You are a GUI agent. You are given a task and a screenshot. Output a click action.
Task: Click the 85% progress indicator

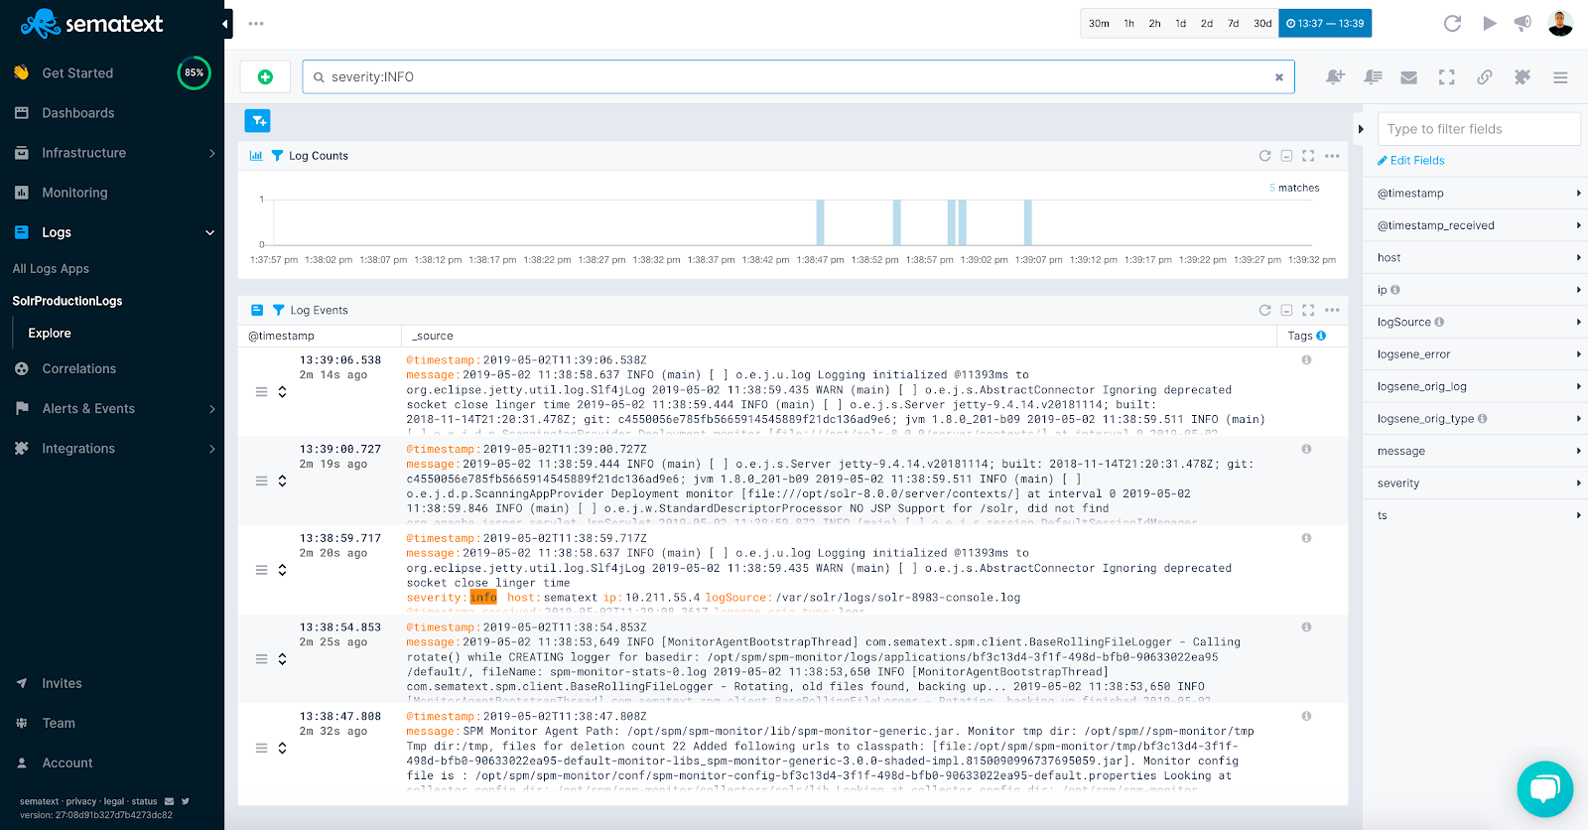[x=194, y=72]
